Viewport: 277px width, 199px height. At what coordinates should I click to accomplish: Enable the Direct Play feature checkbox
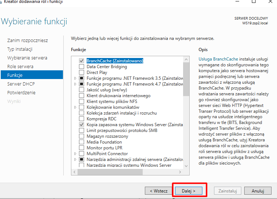[82, 72]
